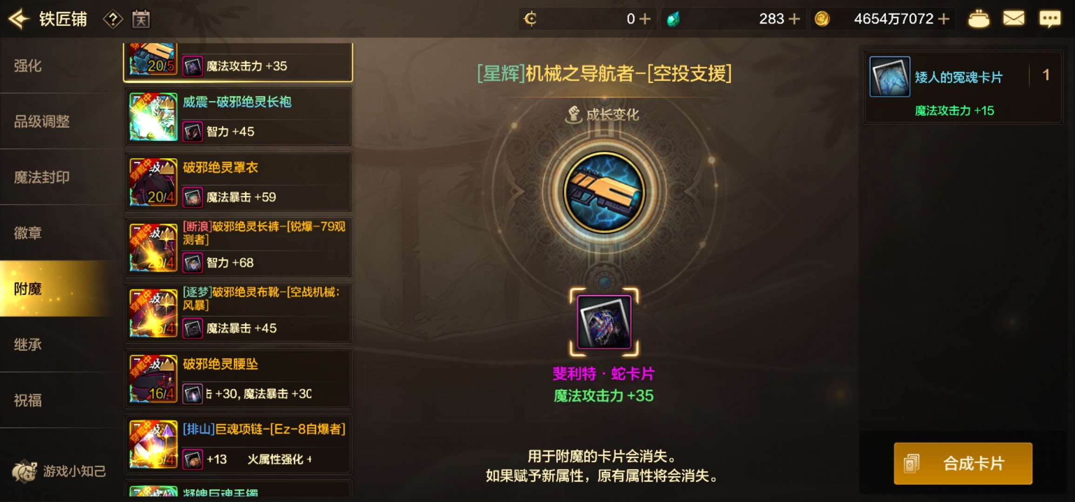Add gold coins using plus button
This screenshot has width=1075, height=502.
(x=944, y=19)
